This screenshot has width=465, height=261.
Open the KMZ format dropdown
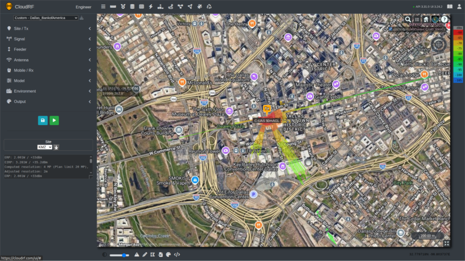[45, 147]
